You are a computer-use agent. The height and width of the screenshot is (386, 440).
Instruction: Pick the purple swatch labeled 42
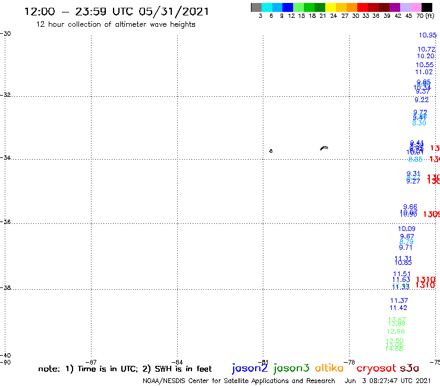(x=395, y=7)
